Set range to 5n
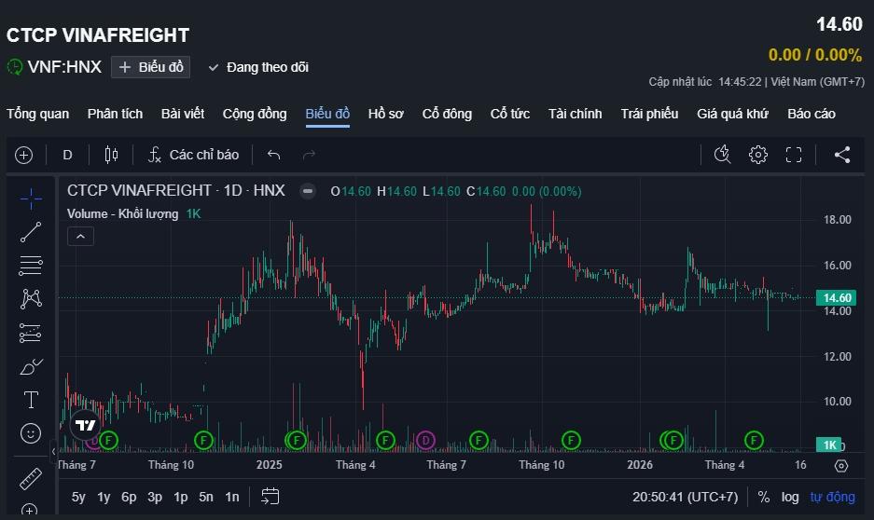 (x=206, y=497)
